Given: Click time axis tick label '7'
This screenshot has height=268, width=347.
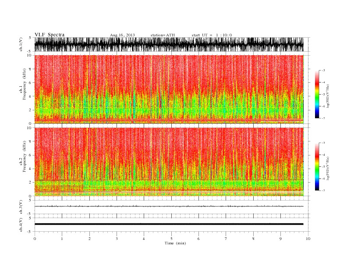Looking at the screenshot, I should (226, 239).
